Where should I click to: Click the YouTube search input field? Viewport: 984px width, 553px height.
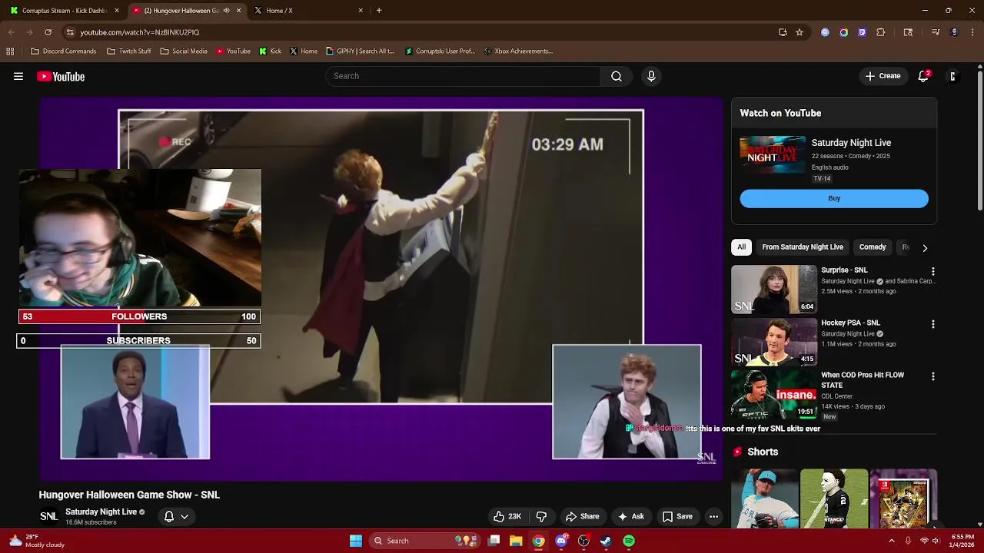click(x=463, y=76)
